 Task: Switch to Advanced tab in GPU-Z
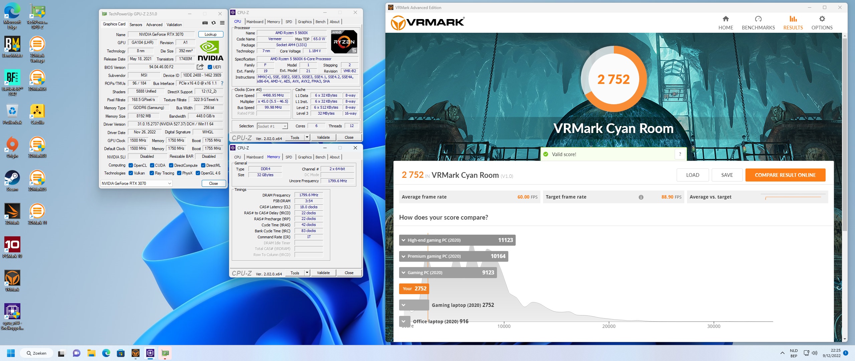point(154,24)
